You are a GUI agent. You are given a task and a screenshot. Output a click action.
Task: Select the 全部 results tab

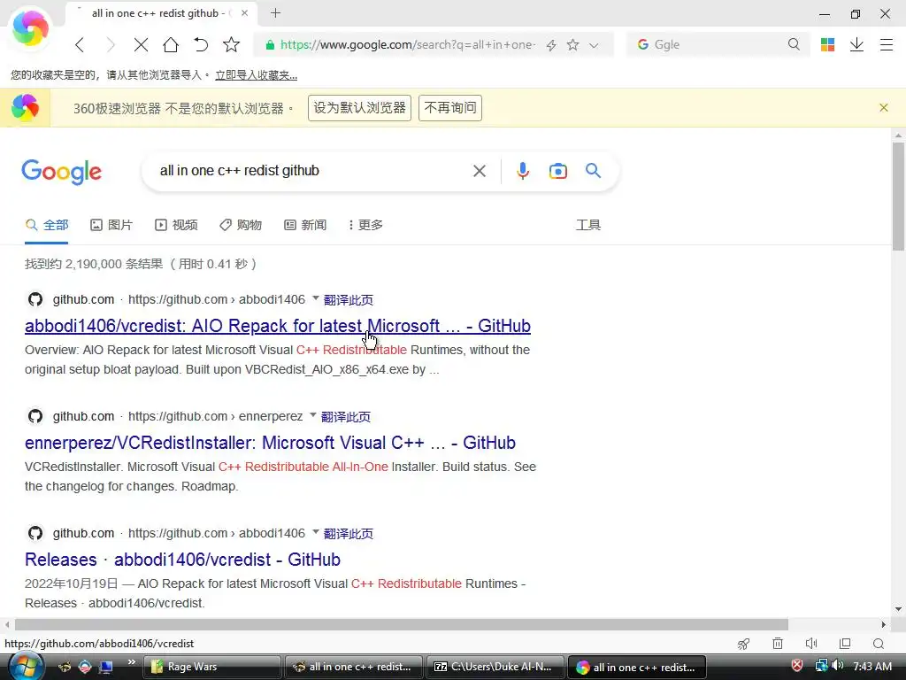point(48,225)
